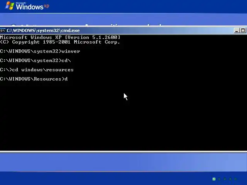Viewport: 247px width, 185px height.
Task: Open the cmd.exe system menu icon
Action: [3, 30]
